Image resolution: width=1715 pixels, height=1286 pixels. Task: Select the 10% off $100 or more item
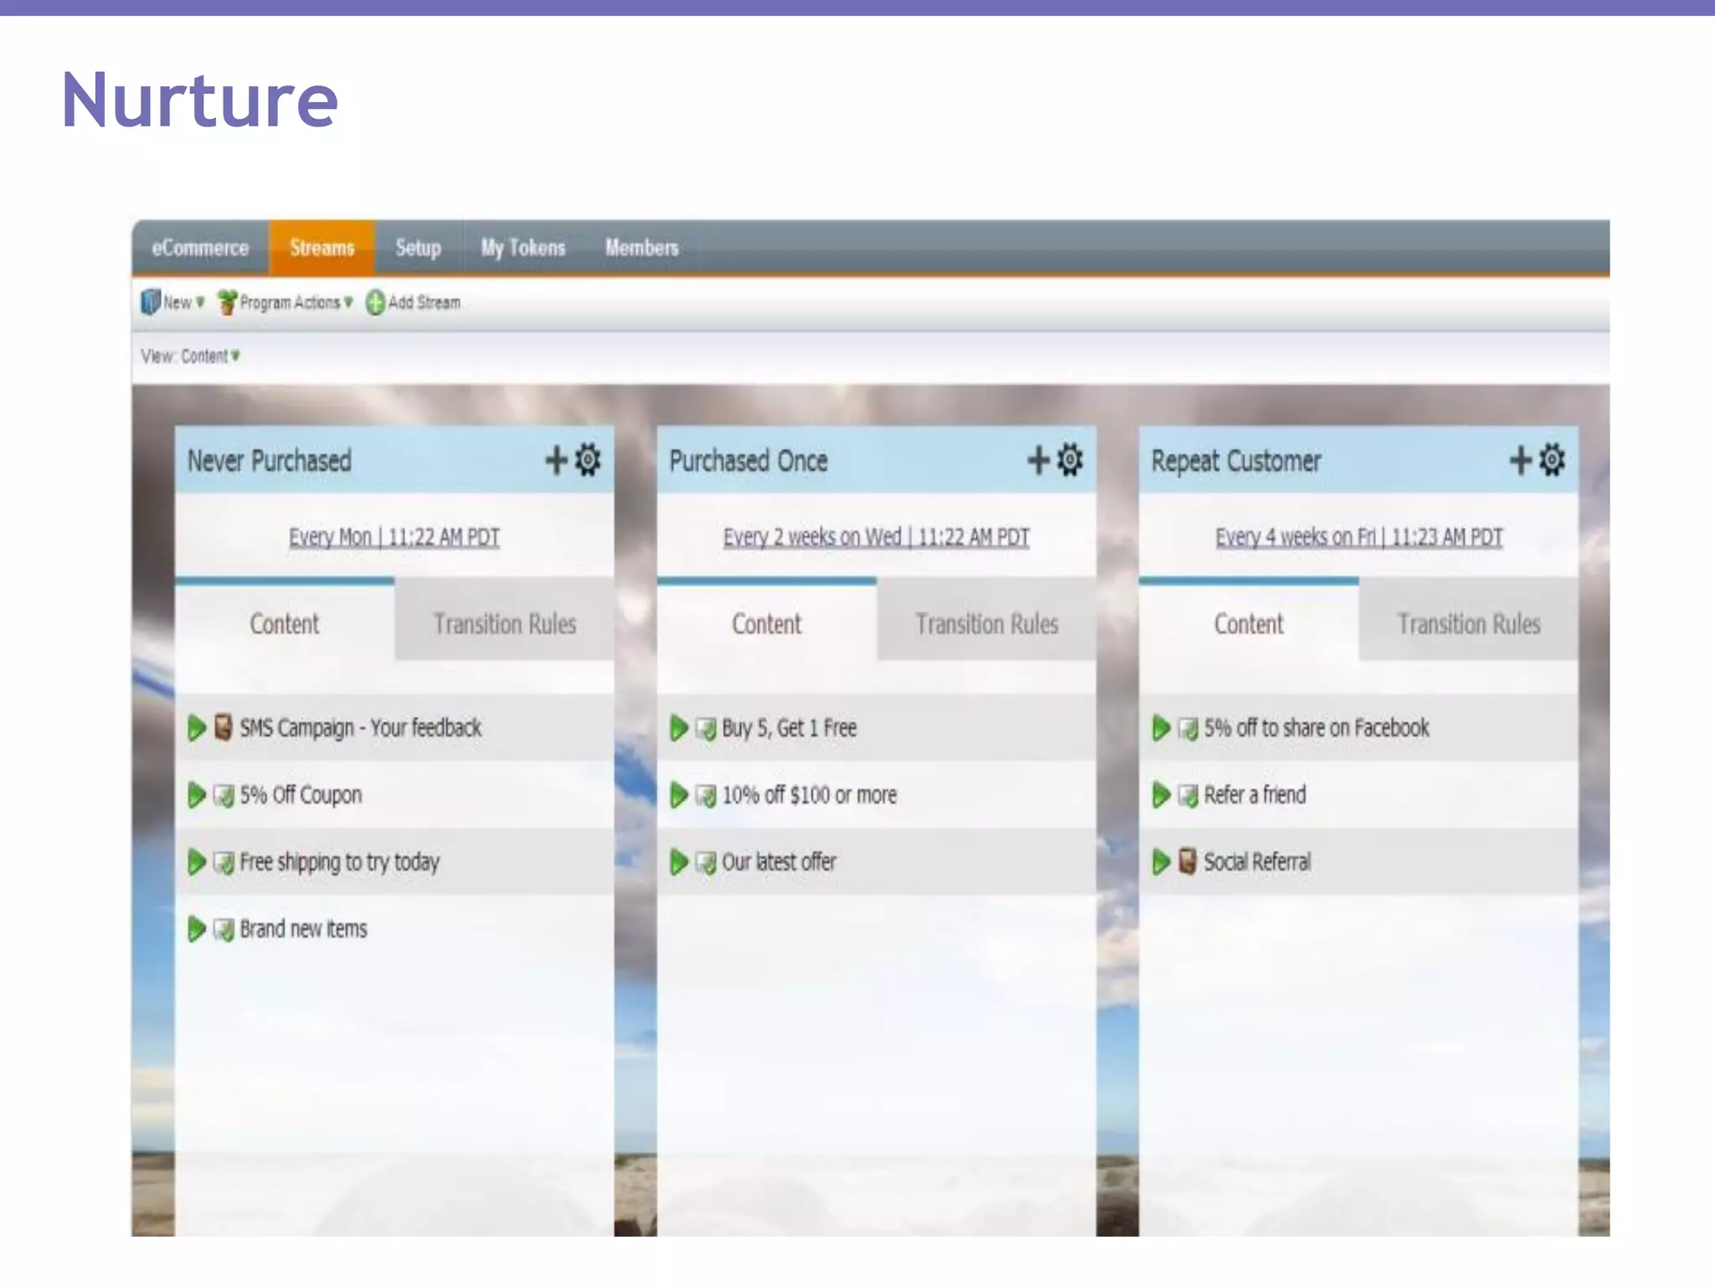click(x=809, y=795)
